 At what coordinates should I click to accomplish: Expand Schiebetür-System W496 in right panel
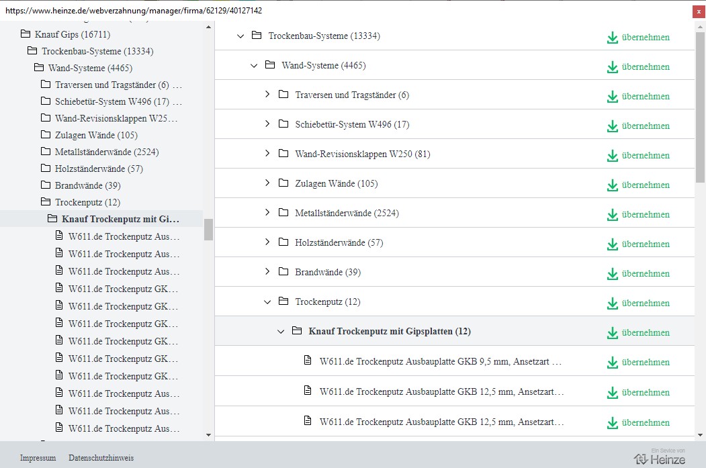267,124
